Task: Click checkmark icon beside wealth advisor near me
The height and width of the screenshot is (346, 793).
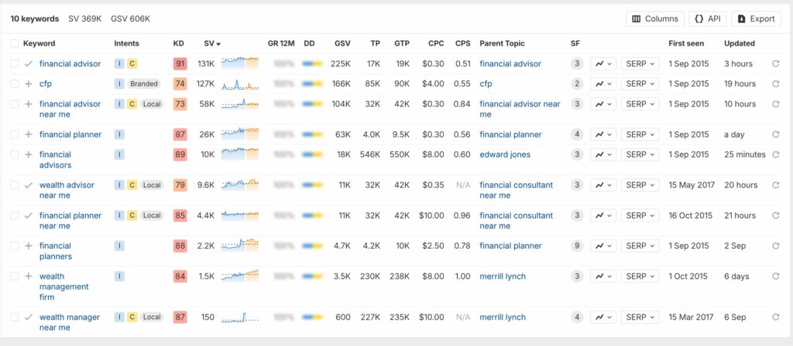Action: pyautogui.click(x=29, y=185)
